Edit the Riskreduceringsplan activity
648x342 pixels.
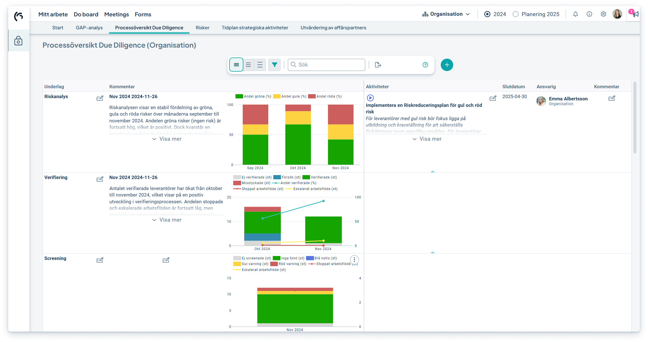(493, 98)
